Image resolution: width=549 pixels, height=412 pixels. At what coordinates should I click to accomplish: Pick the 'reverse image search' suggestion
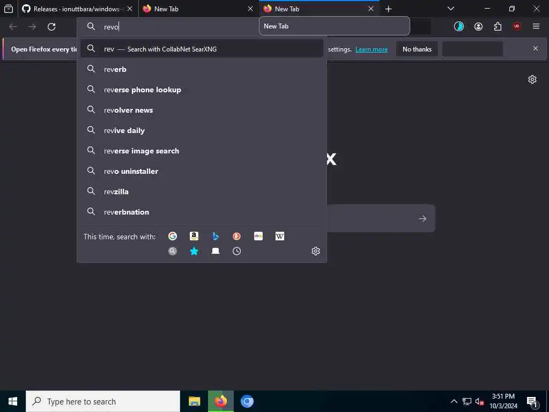point(202,151)
